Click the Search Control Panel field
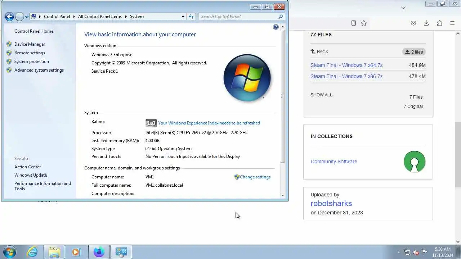461x259 pixels. pyautogui.click(x=241, y=17)
